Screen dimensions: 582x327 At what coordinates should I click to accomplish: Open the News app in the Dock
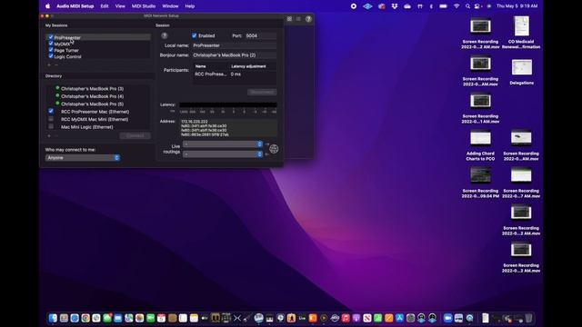click(x=367, y=318)
